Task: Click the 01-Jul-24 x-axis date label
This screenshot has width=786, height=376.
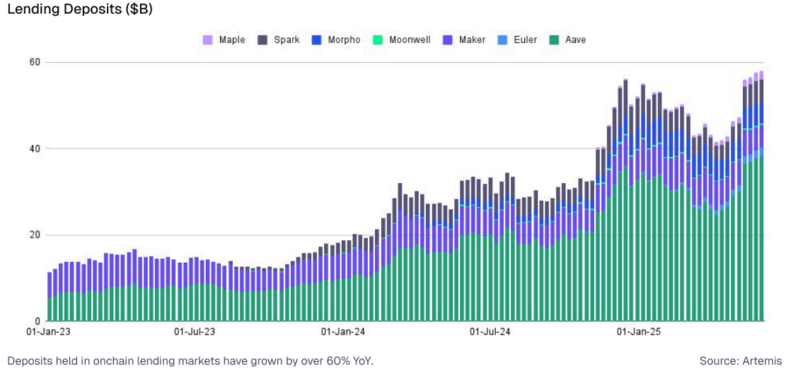Action: [x=490, y=332]
